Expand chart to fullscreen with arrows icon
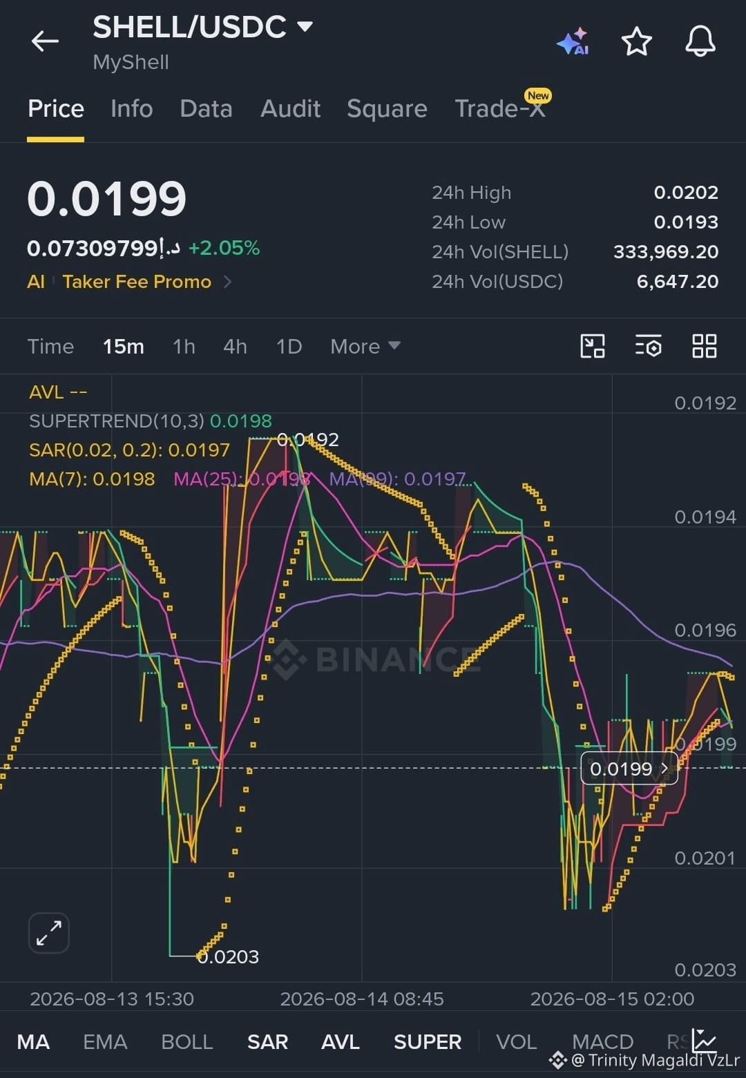Viewport: 746px width, 1078px height. coord(49,933)
